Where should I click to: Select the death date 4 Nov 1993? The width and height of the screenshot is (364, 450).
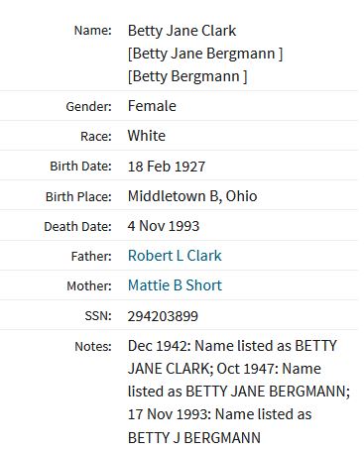point(164,226)
